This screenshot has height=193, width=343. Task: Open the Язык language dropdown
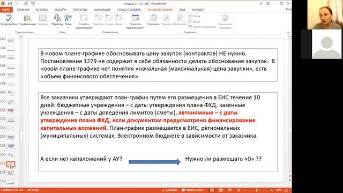click(68, 21)
